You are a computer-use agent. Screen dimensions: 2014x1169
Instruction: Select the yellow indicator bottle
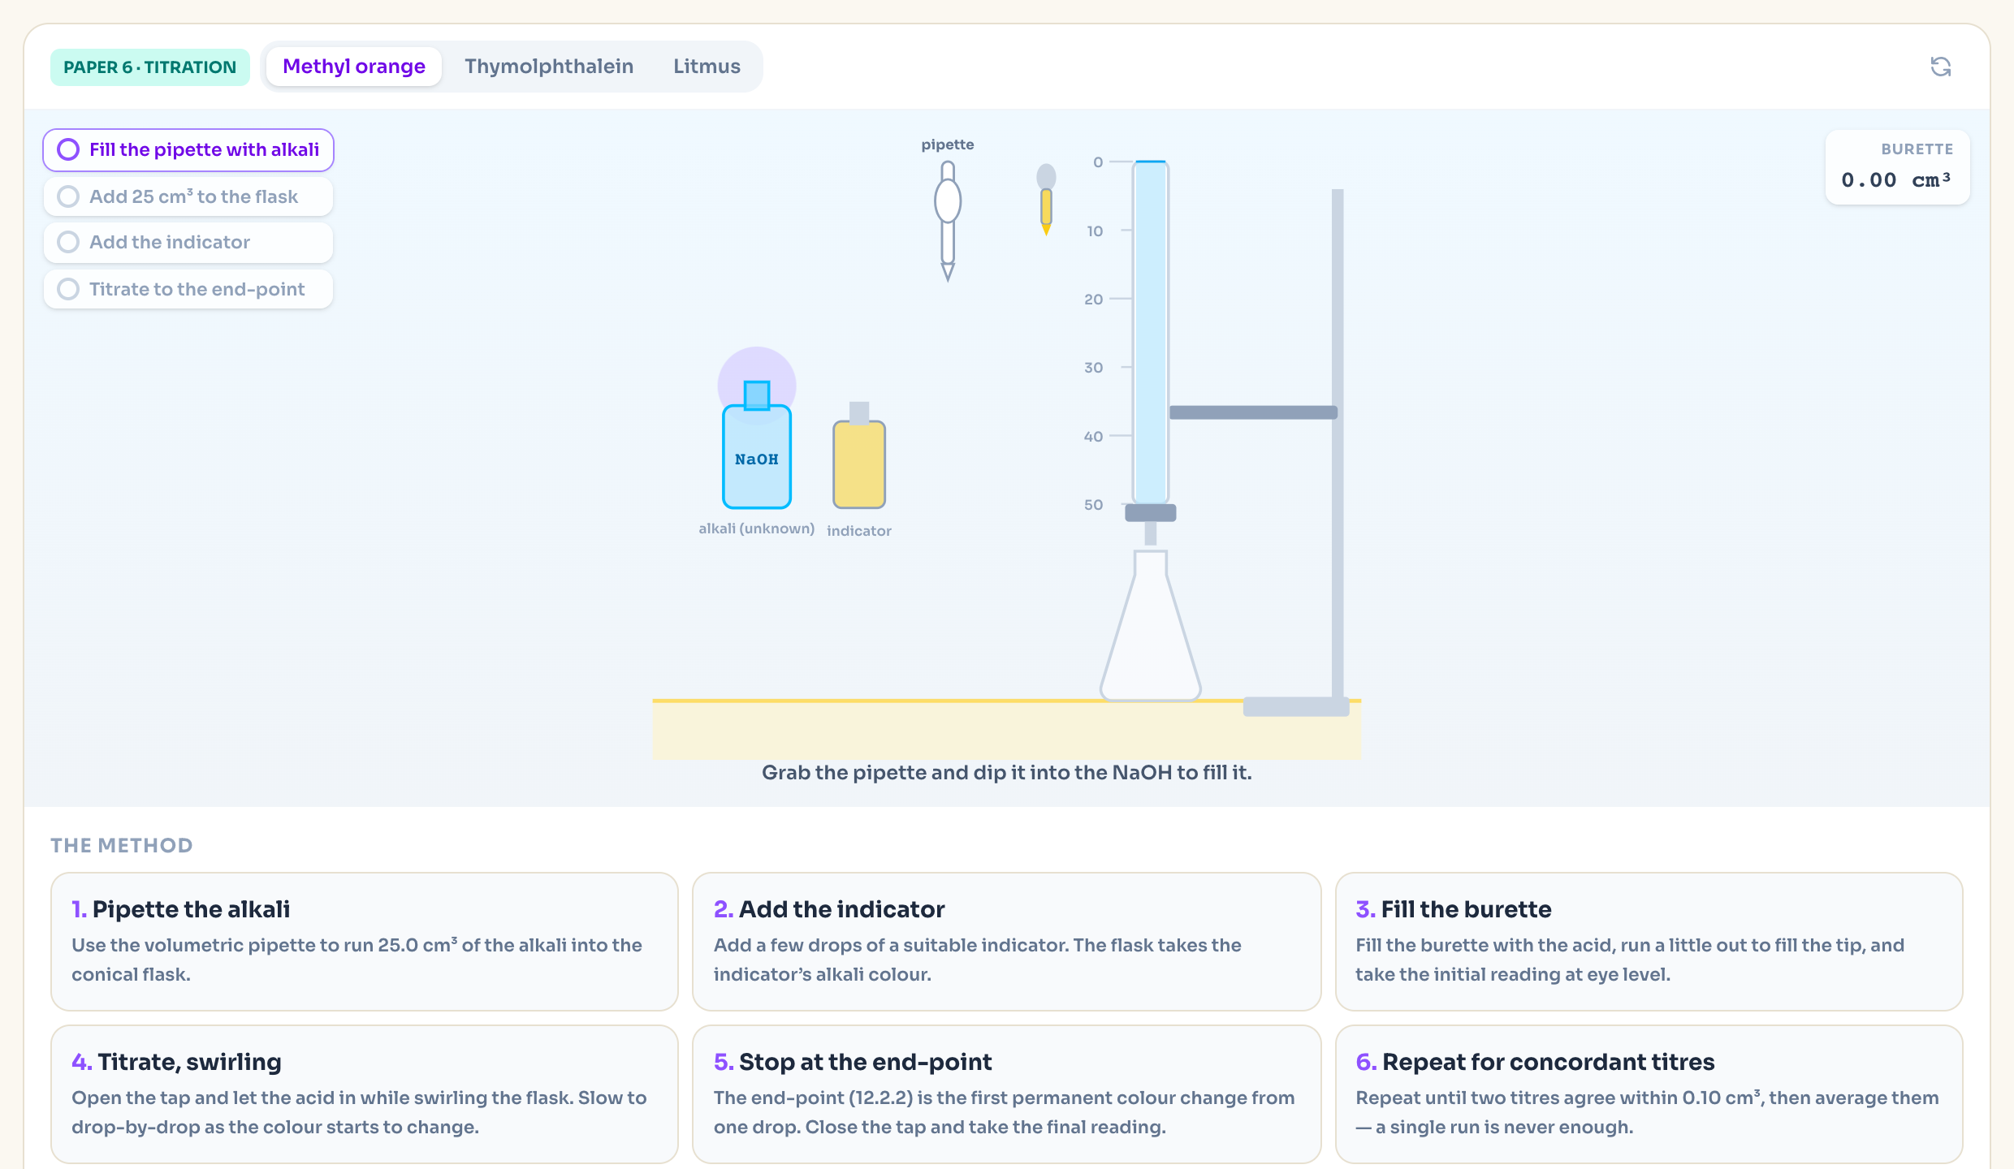point(859,455)
